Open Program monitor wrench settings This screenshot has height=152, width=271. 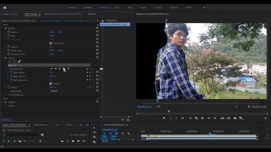click(x=249, y=107)
